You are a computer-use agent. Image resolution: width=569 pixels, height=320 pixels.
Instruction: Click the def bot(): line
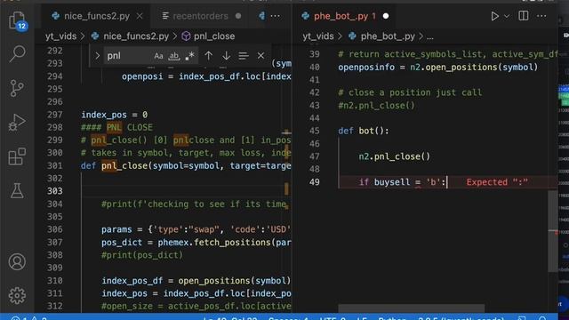tap(364, 131)
